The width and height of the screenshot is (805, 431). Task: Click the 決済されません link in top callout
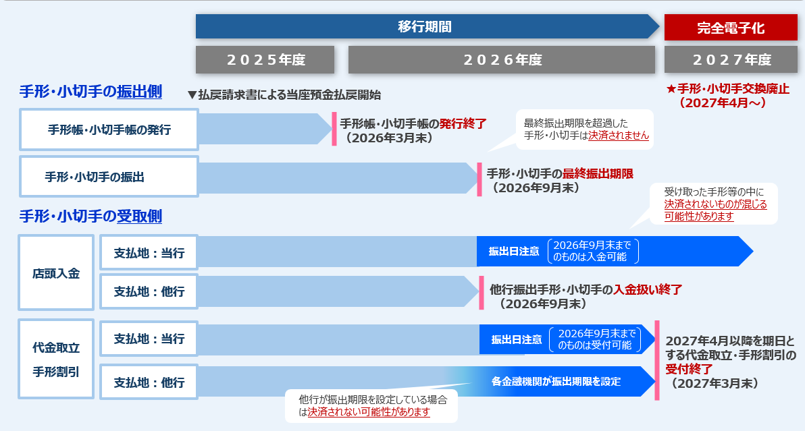pos(618,136)
